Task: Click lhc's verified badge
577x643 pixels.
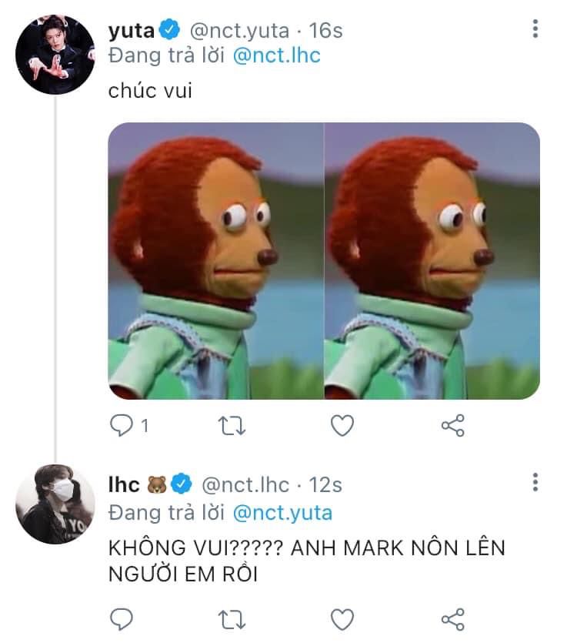Action: click(x=182, y=485)
